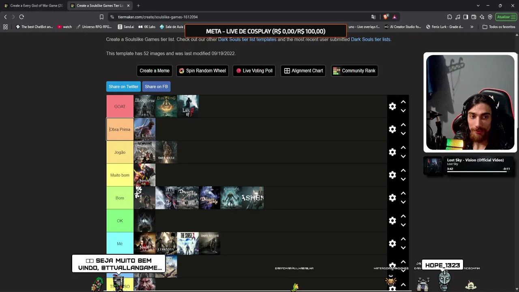Move the OK tier row down
519x292 pixels.
pos(403,225)
